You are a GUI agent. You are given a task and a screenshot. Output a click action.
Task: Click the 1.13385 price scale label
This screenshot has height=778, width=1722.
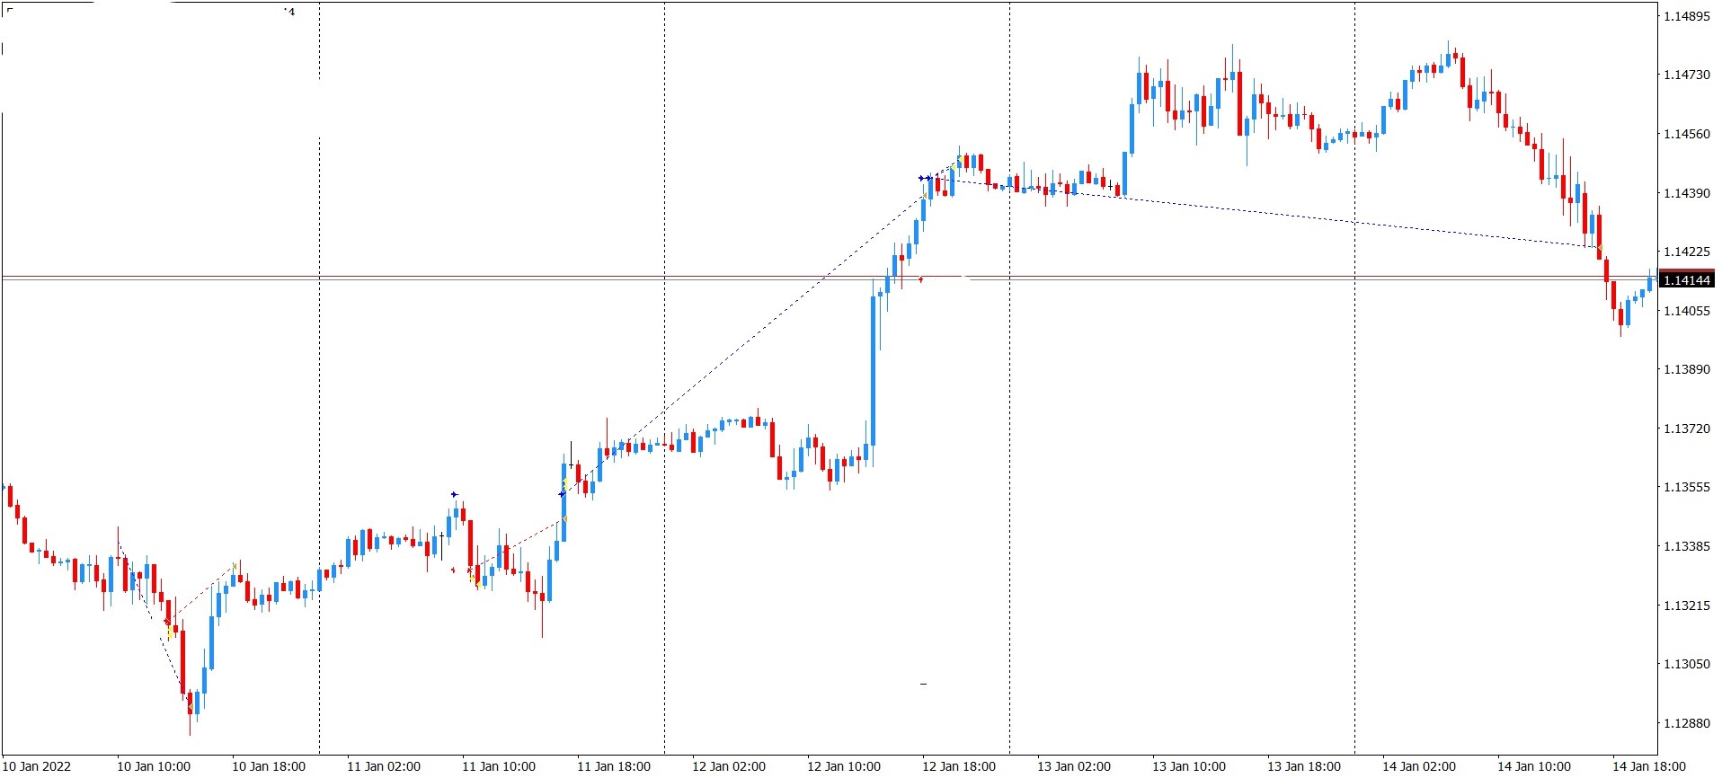pos(1687,546)
